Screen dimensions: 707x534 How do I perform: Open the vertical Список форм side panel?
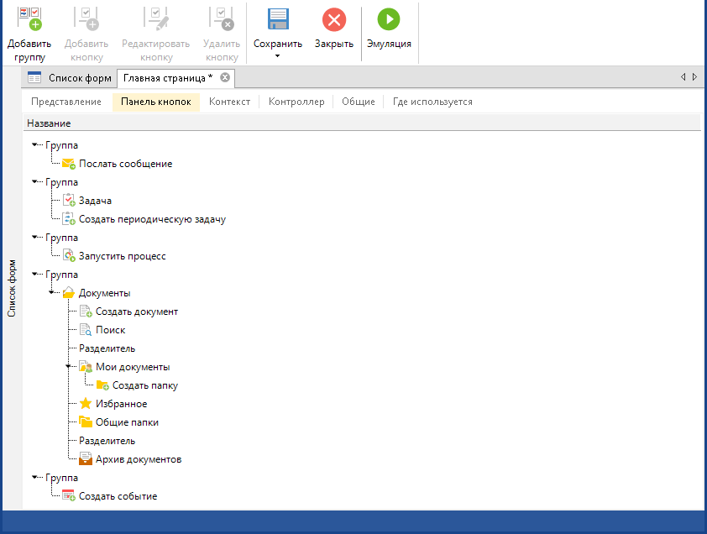pos(12,287)
